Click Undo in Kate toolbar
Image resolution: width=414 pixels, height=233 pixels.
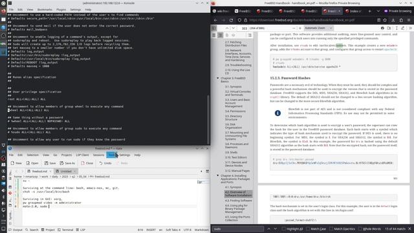point(105,163)
